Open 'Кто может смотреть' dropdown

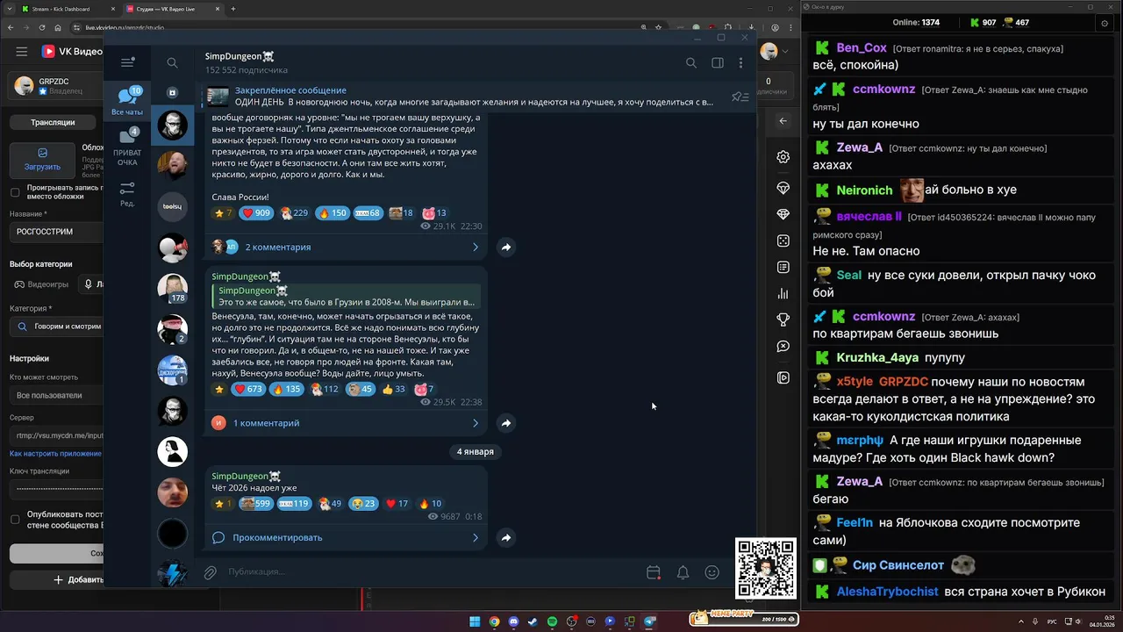tap(56, 395)
